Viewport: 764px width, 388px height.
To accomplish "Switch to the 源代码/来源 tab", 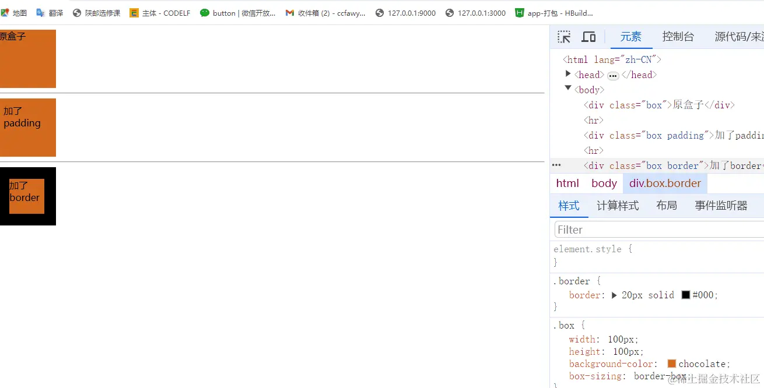I will pos(740,37).
